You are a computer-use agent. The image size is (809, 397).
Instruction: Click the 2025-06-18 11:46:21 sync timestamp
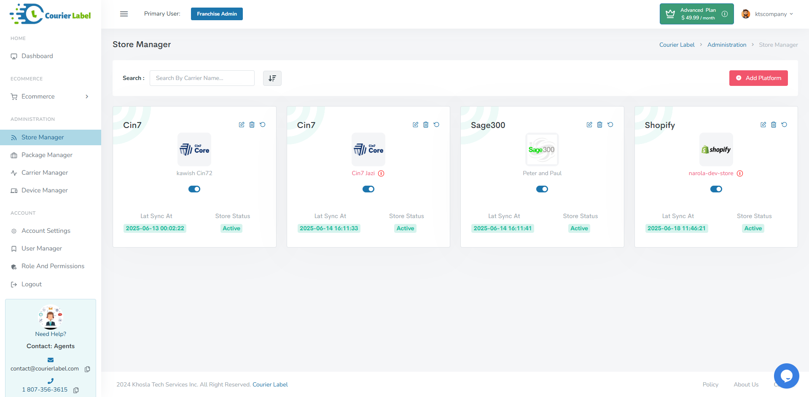pyautogui.click(x=677, y=228)
